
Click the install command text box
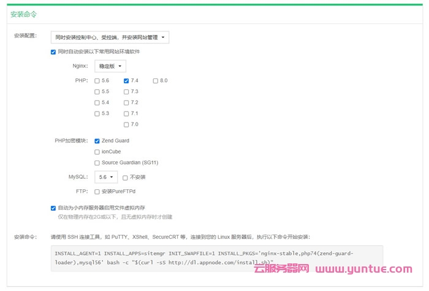(216, 258)
